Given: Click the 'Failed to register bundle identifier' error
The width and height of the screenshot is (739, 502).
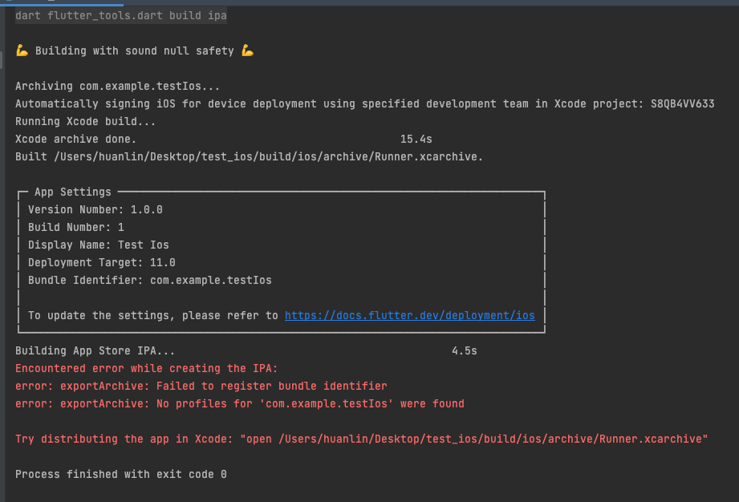Looking at the screenshot, I should [x=201, y=387].
